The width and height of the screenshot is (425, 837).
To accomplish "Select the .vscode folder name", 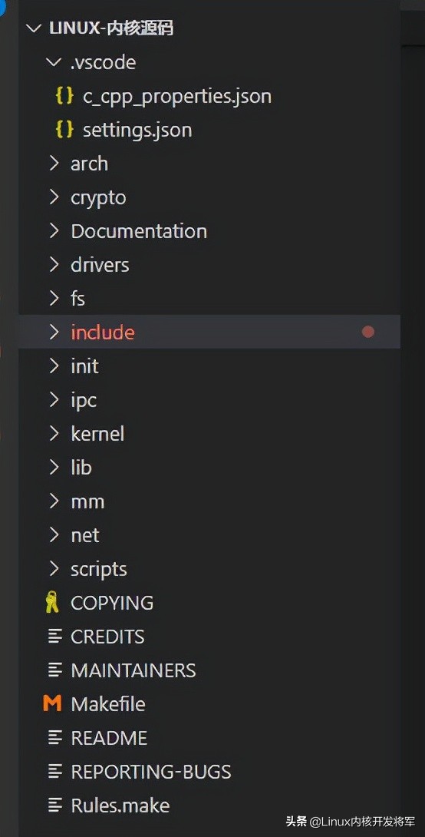I will 104,62.
